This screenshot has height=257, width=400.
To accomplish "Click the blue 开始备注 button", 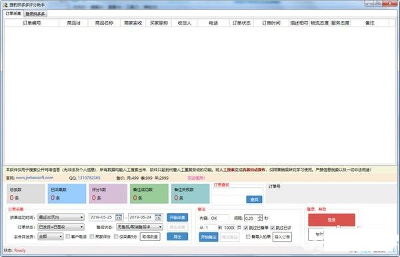I will click(x=209, y=237).
